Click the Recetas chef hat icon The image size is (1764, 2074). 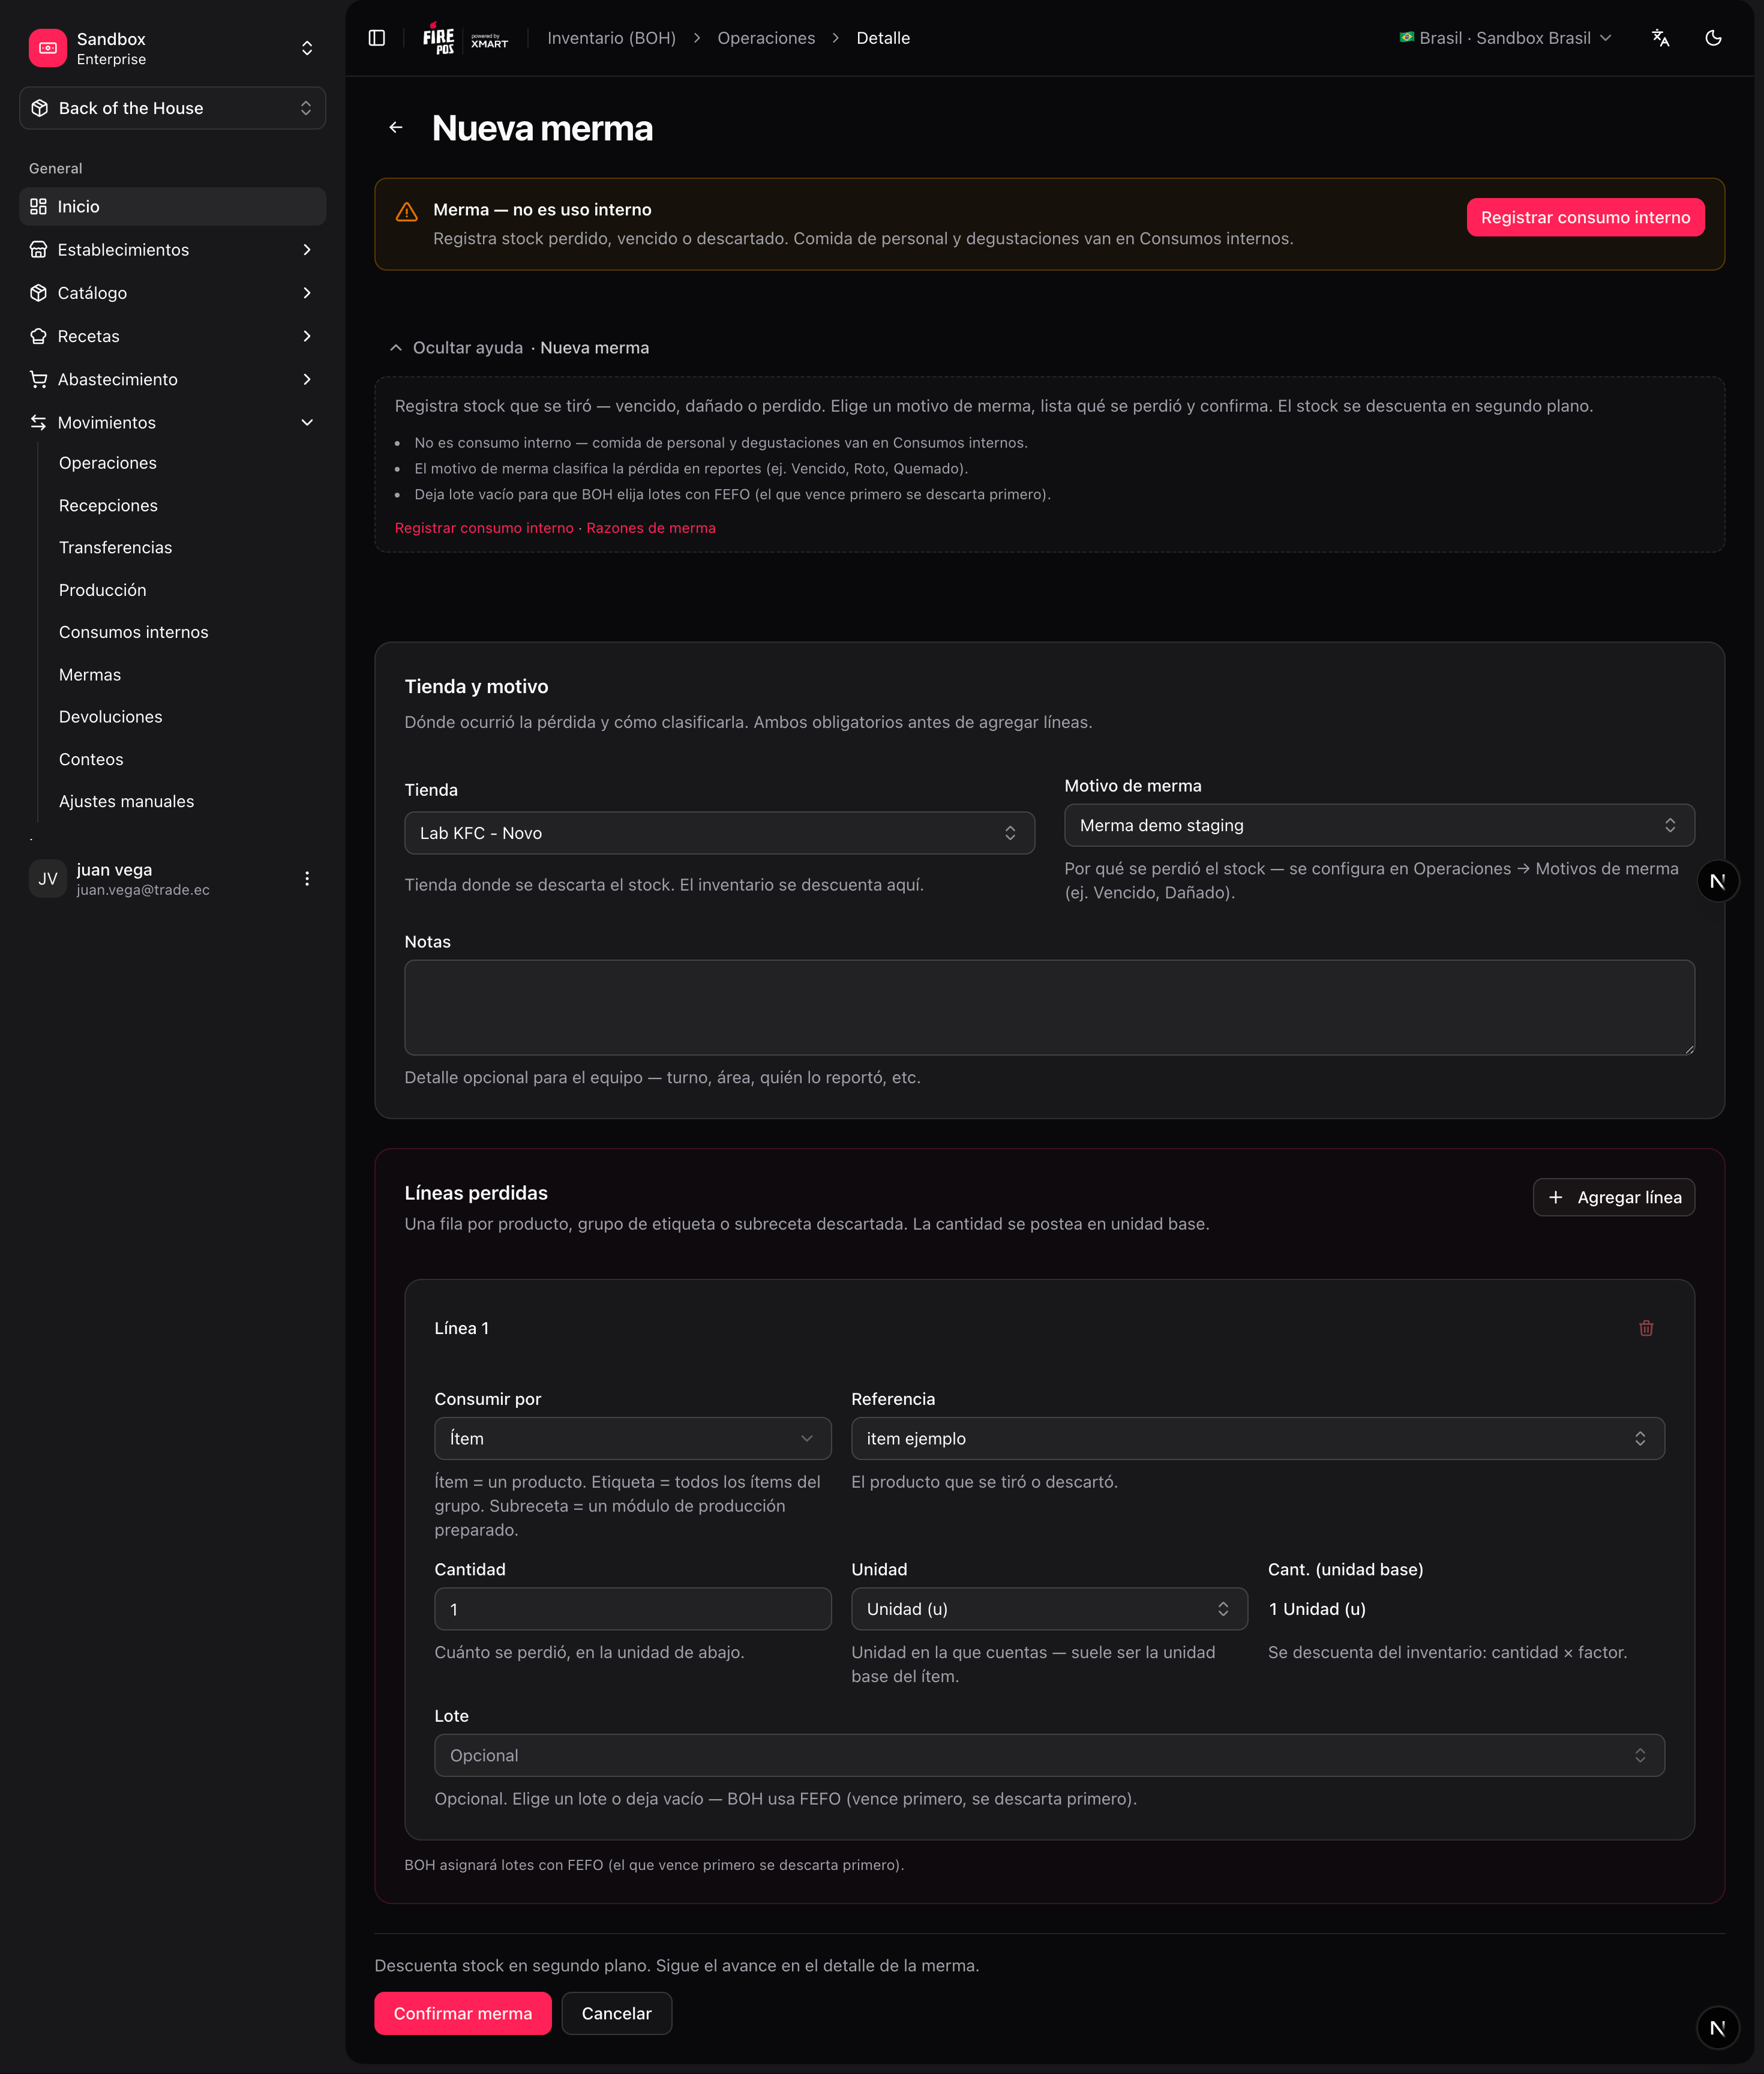pos(38,336)
